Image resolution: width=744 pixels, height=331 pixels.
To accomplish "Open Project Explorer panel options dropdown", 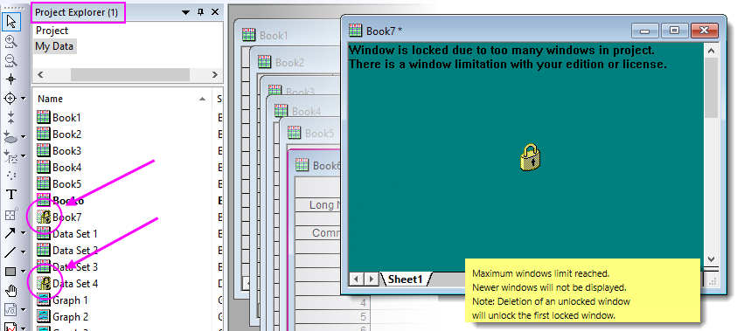I will tap(186, 12).
